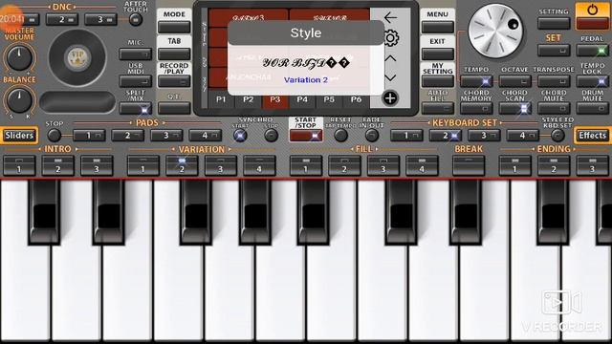The width and height of the screenshot is (612, 344).
Task: Open the gear settings in display panel
Action: tap(391, 38)
